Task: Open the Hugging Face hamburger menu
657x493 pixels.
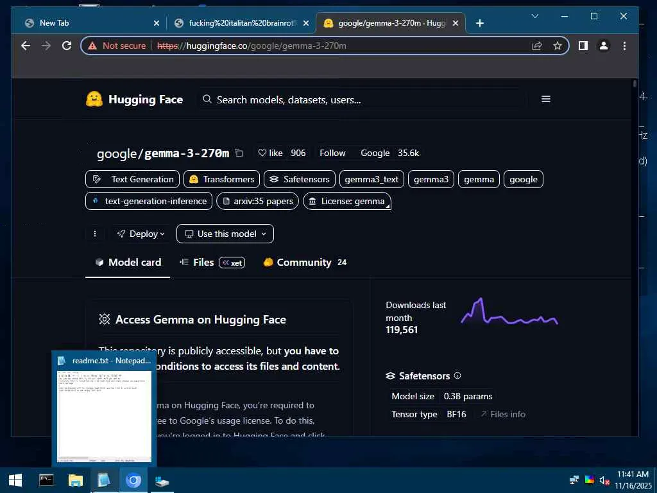Action: click(x=545, y=99)
